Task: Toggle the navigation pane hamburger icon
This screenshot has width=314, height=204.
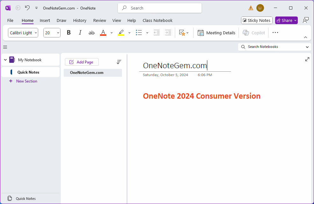Action: [5, 47]
